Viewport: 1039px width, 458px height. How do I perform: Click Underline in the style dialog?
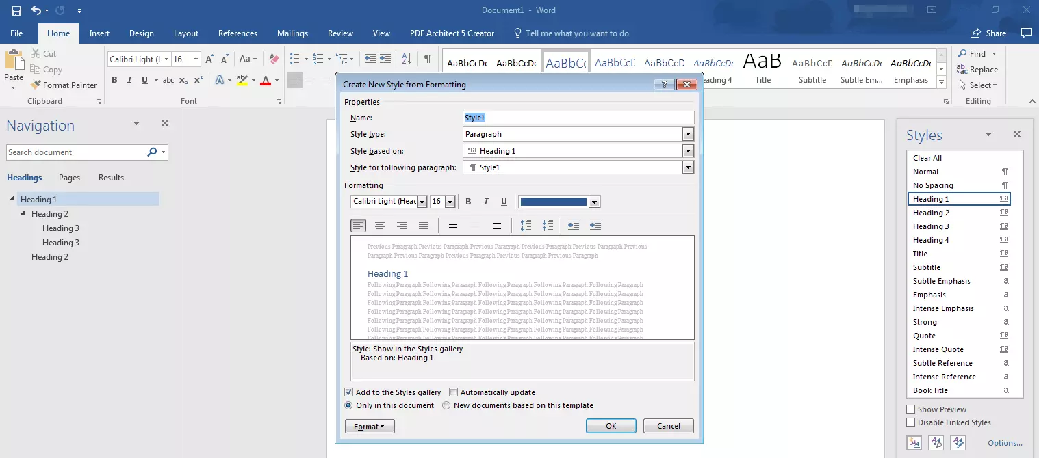[504, 202]
